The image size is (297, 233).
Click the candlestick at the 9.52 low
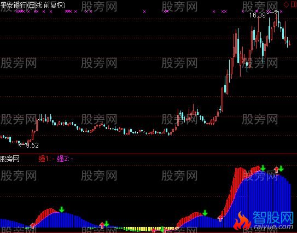point(19,143)
